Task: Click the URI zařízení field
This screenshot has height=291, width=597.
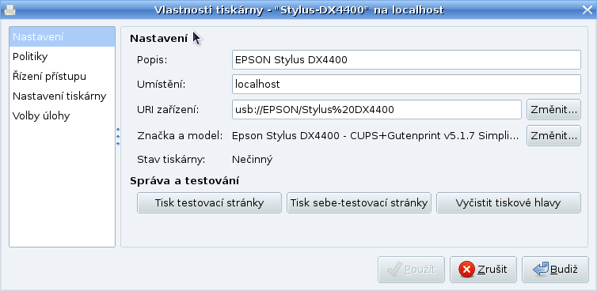Action: 377,110
